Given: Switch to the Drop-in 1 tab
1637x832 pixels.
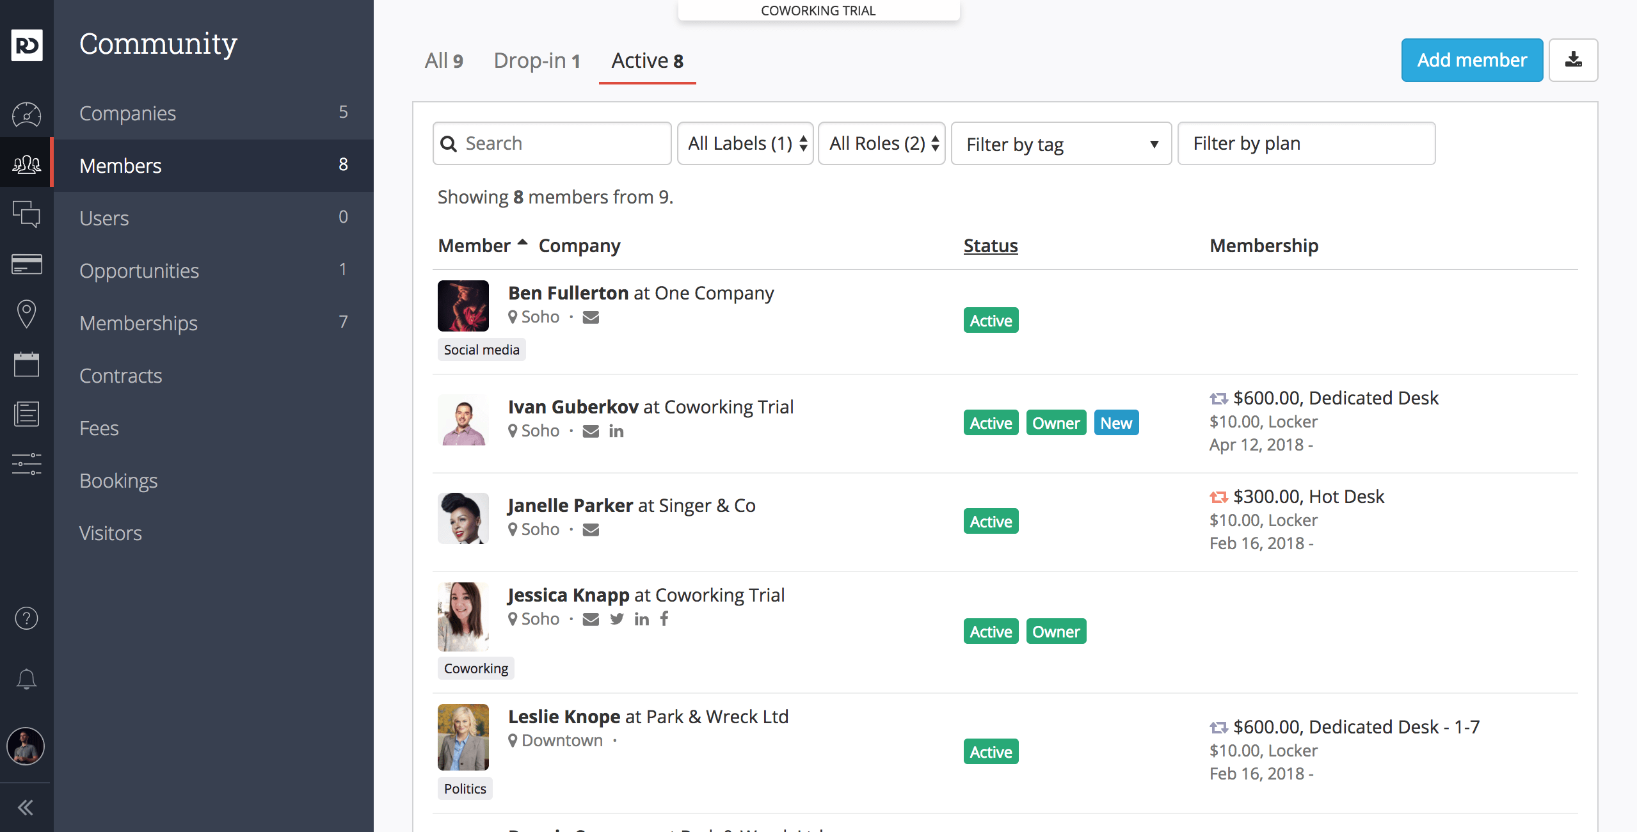Looking at the screenshot, I should tap(537, 61).
